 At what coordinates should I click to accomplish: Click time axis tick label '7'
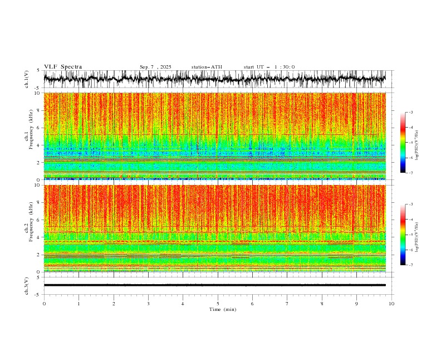(x=287, y=304)
